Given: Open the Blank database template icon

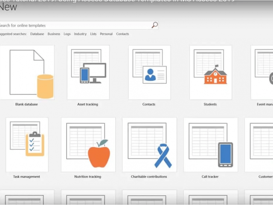Looking at the screenshot, I should (27, 73).
